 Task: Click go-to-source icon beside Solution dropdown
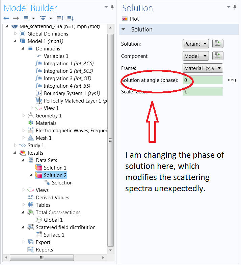click(218, 44)
